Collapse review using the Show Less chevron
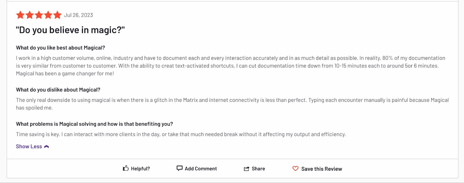Viewport: 464px width, 183px height. [46, 147]
